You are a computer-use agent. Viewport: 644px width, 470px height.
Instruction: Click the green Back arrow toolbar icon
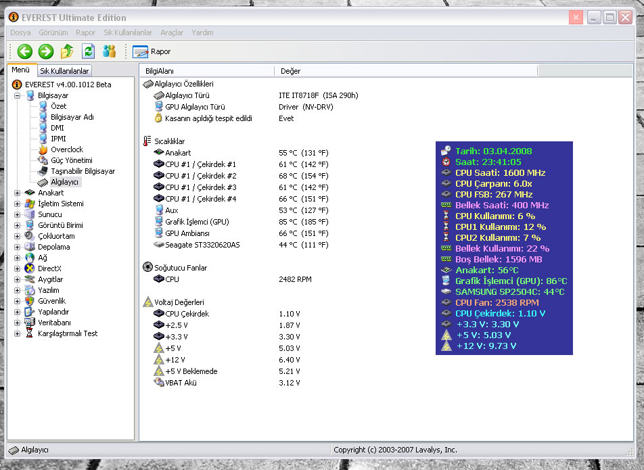[x=25, y=51]
